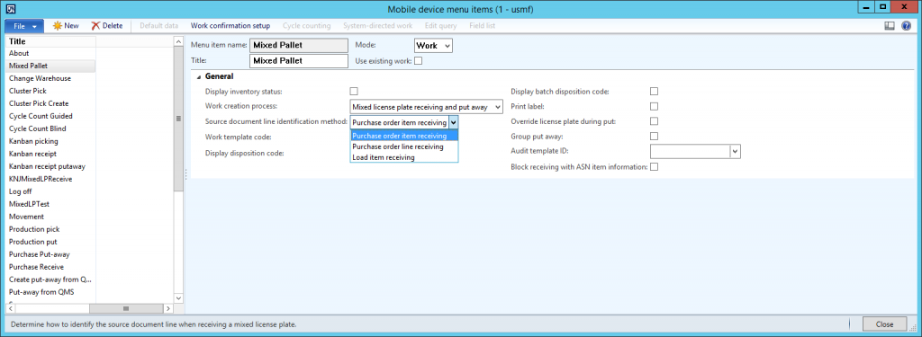Select Kanban receipt putaway row
Screen dimensions: 922x337
click(x=50, y=166)
